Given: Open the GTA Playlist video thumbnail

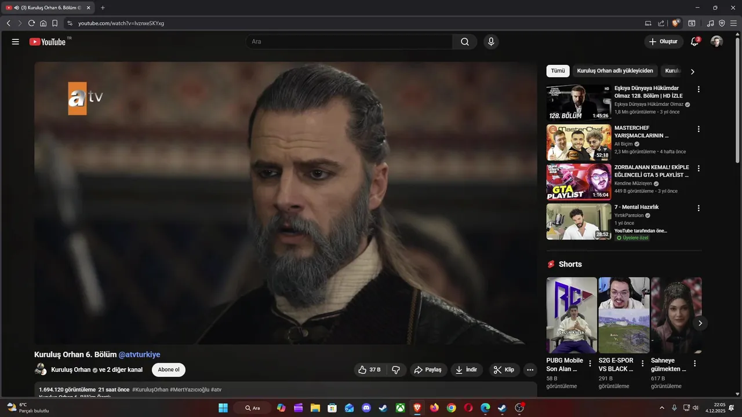Looking at the screenshot, I should tap(579, 182).
